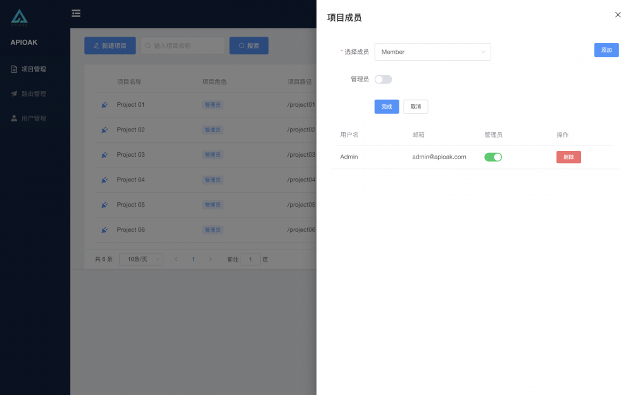633x395 pixels.
Task: Click the paper-plane icon beside Project 04
Action: (104, 179)
